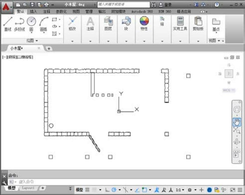Toggle snap mode in status bar

94,190
